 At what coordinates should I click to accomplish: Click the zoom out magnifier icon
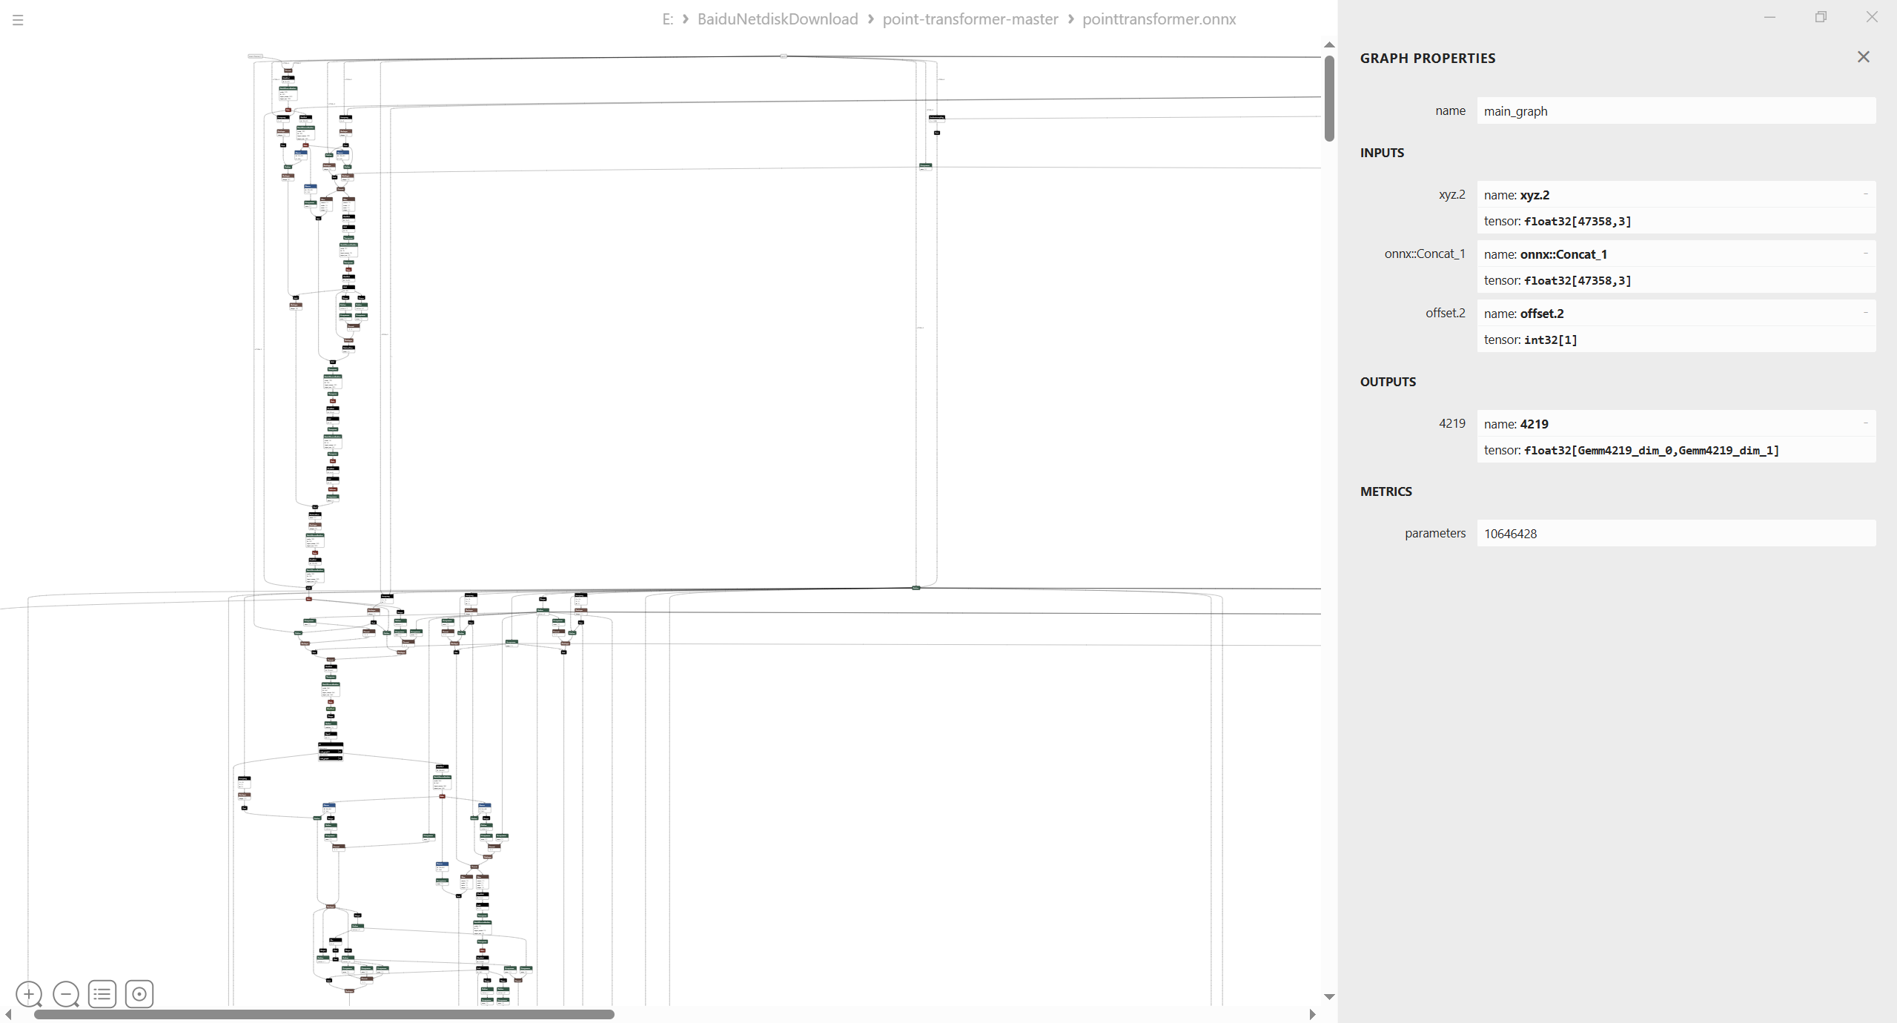click(66, 993)
